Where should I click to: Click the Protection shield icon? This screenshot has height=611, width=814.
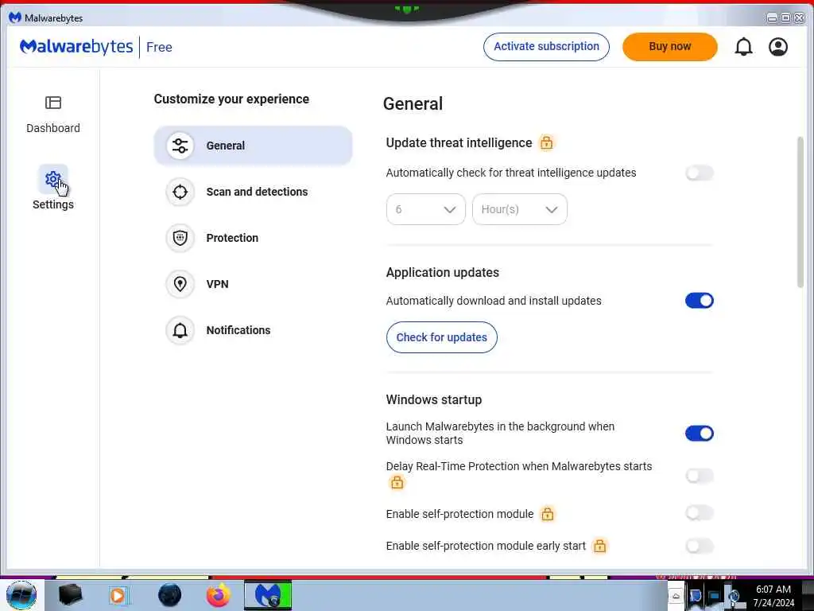(180, 238)
